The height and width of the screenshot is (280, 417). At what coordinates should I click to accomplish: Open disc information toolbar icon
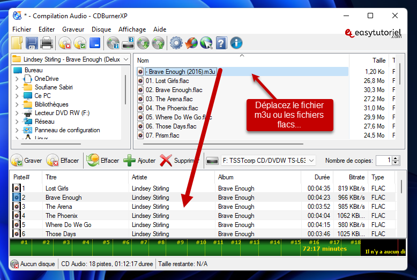(x=113, y=43)
